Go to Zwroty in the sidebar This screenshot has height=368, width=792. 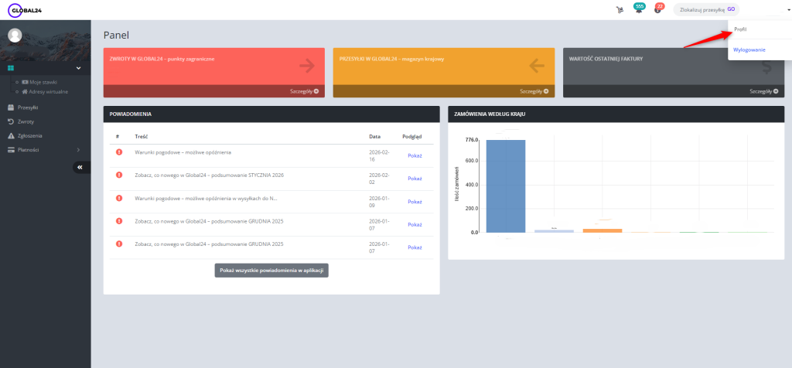coord(26,121)
